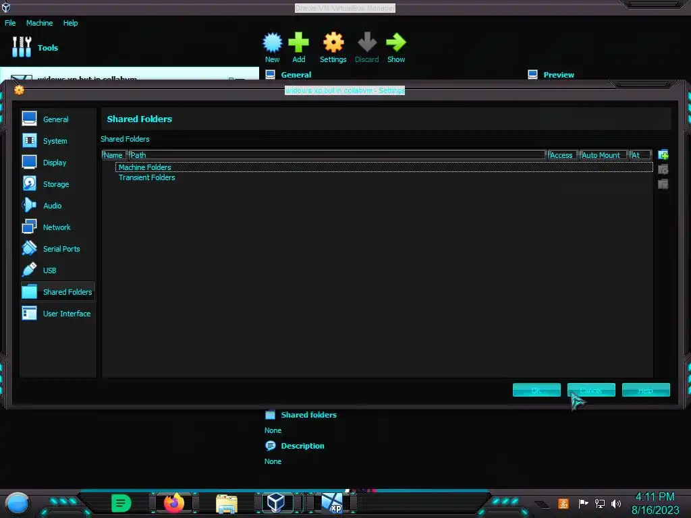Open the Machine menu

[x=39, y=23]
